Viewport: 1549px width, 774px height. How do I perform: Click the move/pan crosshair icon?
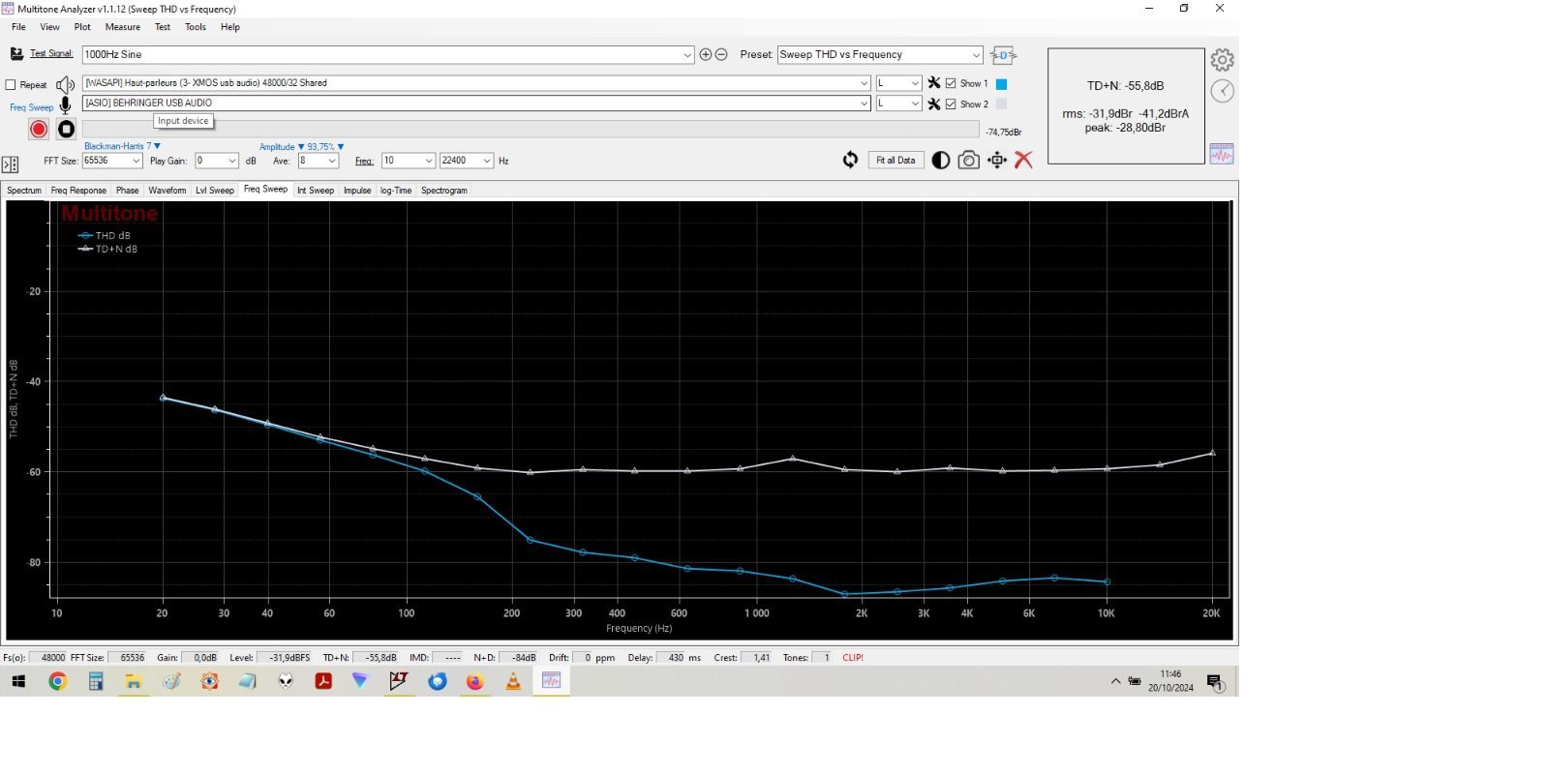(x=997, y=161)
